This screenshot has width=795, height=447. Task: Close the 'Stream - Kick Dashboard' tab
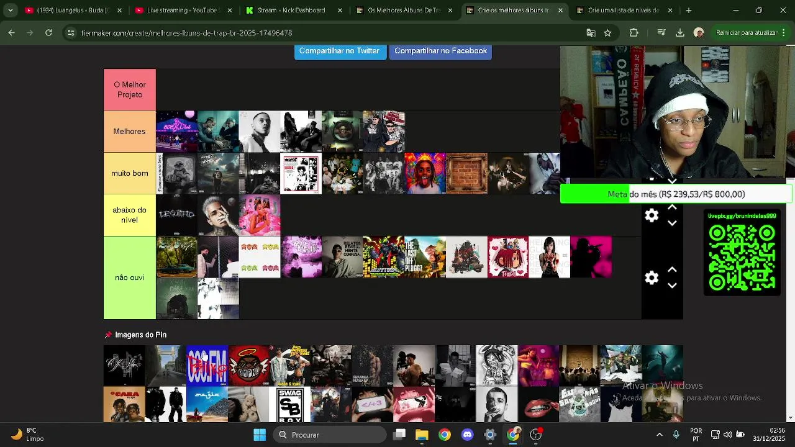(340, 11)
